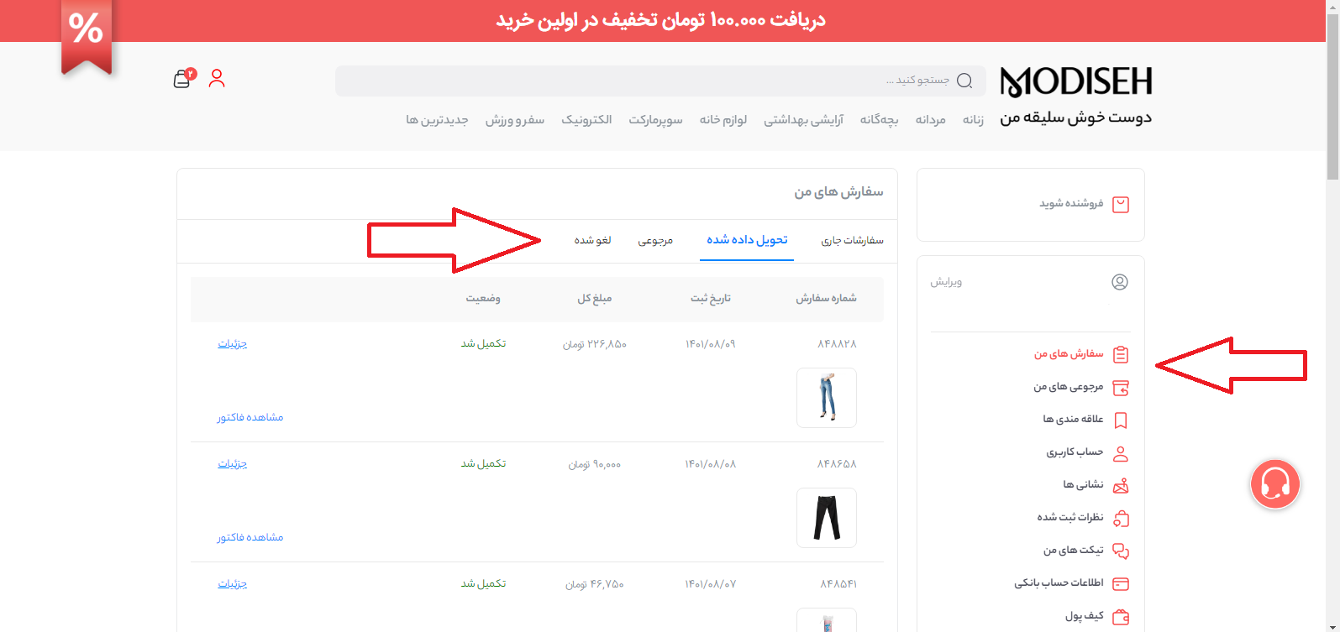Screen dimensions: 1340x632
Task: Open the support headset chat button
Action: [x=1274, y=483]
